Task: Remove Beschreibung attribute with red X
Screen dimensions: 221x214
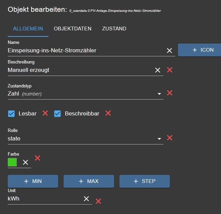Action: [170, 70]
